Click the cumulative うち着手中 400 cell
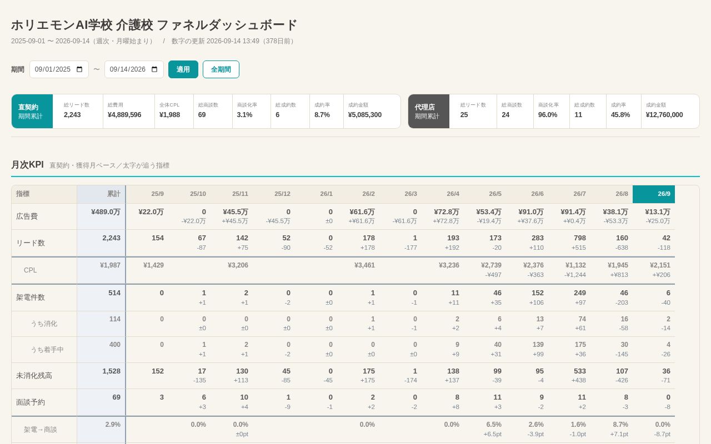This screenshot has height=444, width=711. click(101, 350)
